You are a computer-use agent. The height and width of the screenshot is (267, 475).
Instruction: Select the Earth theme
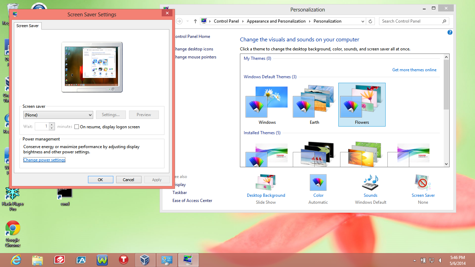314,105
